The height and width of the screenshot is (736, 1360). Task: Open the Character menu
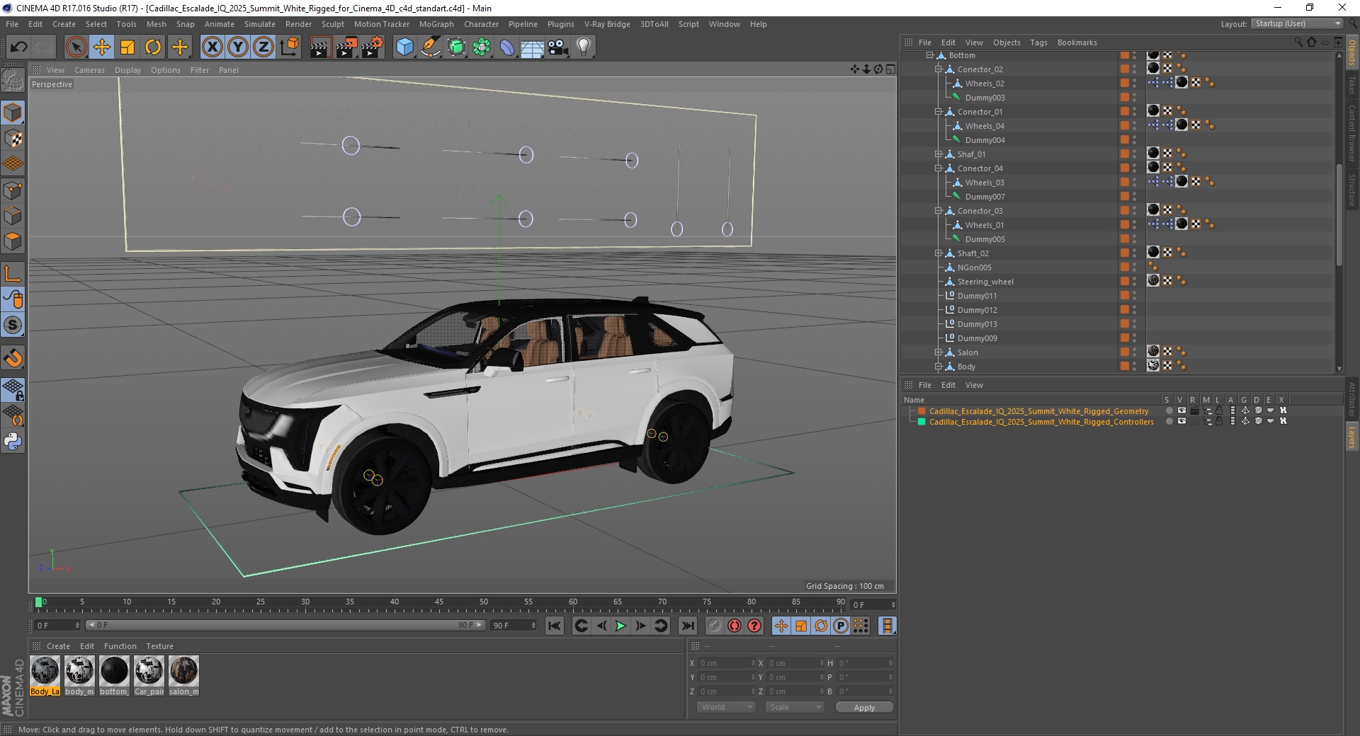click(x=481, y=24)
